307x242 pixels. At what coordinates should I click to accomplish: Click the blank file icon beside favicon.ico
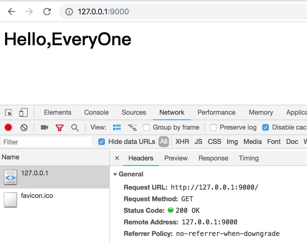[x=10, y=200]
